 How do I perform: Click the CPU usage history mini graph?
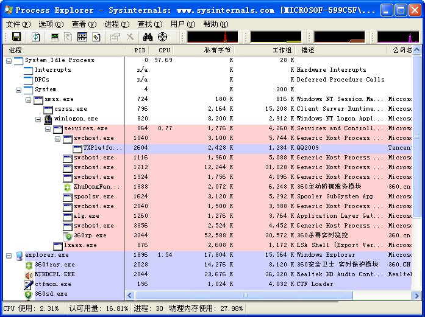tap(215, 37)
